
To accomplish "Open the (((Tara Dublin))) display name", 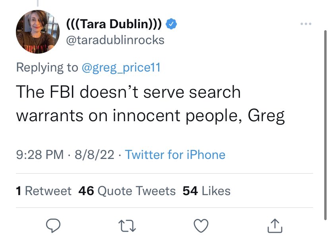I will click(x=114, y=24).
